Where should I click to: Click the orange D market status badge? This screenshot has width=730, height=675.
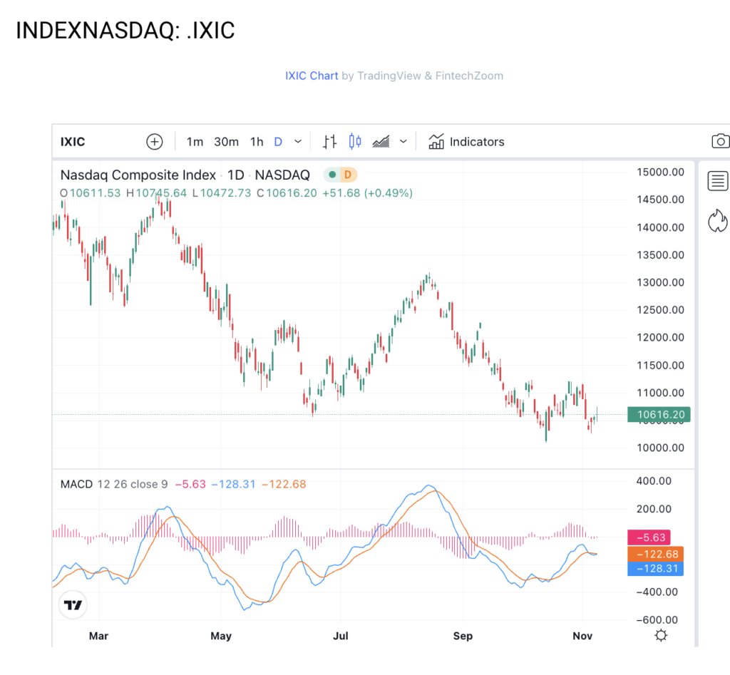[x=348, y=175]
